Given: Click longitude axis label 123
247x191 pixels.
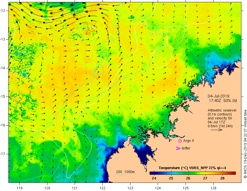Looking at the screenshot, I should click(x=130, y=188).
